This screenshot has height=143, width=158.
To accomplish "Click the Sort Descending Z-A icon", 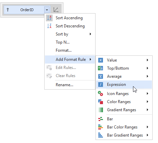I will pyautogui.click(x=49, y=26).
